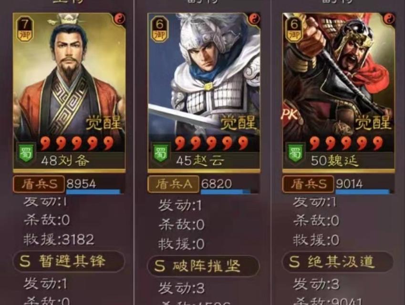Tap Wei Yan's level 6 御 badge

(294, 29)
